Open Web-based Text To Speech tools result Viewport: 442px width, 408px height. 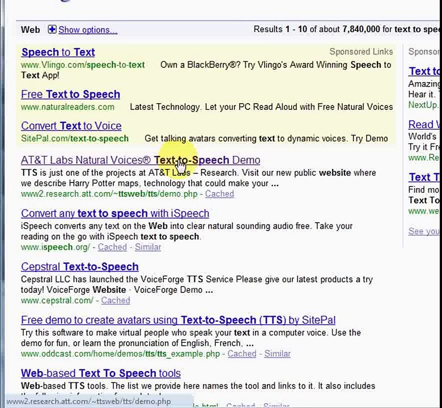pyautogui.click(x=101, y=373)
